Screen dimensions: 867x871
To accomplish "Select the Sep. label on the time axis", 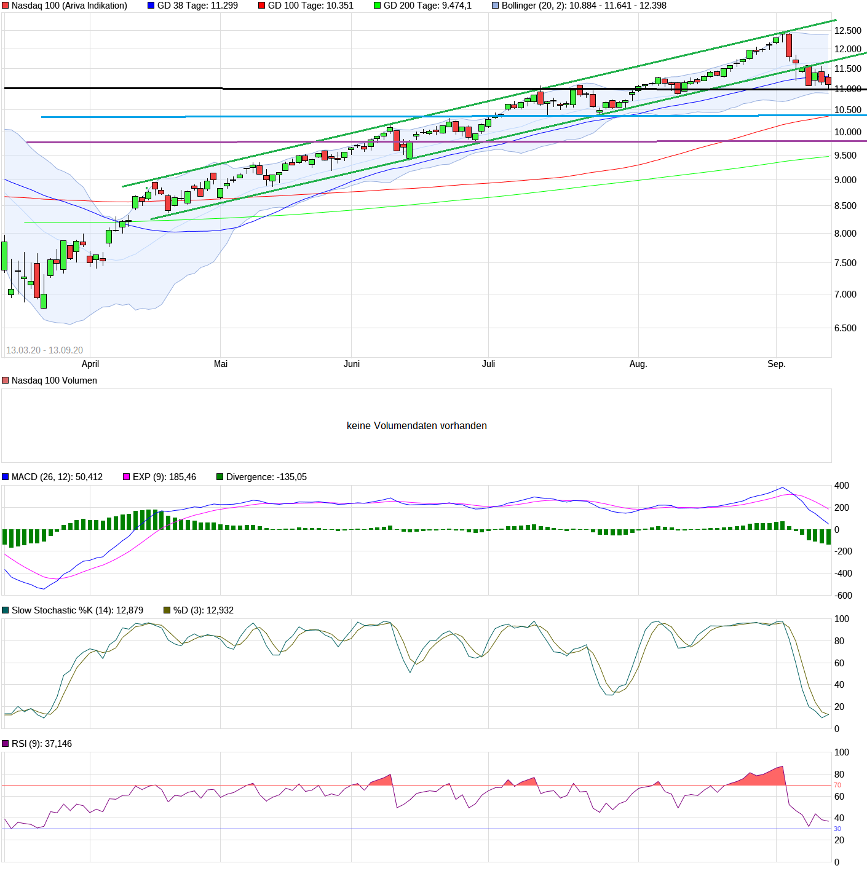I will 777,363.
